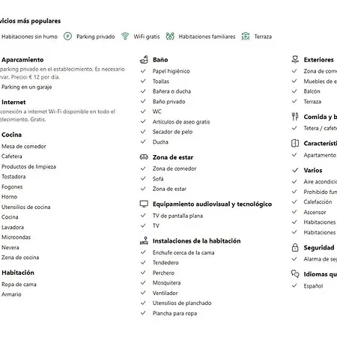
Task: Click the Parking privado P icon
Action: tap(67, 37)
